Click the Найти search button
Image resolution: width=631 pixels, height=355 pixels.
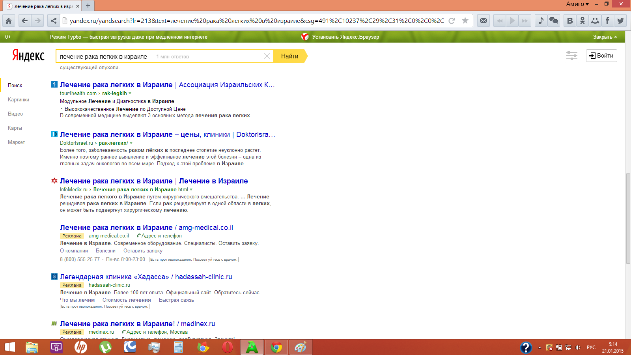290,56
